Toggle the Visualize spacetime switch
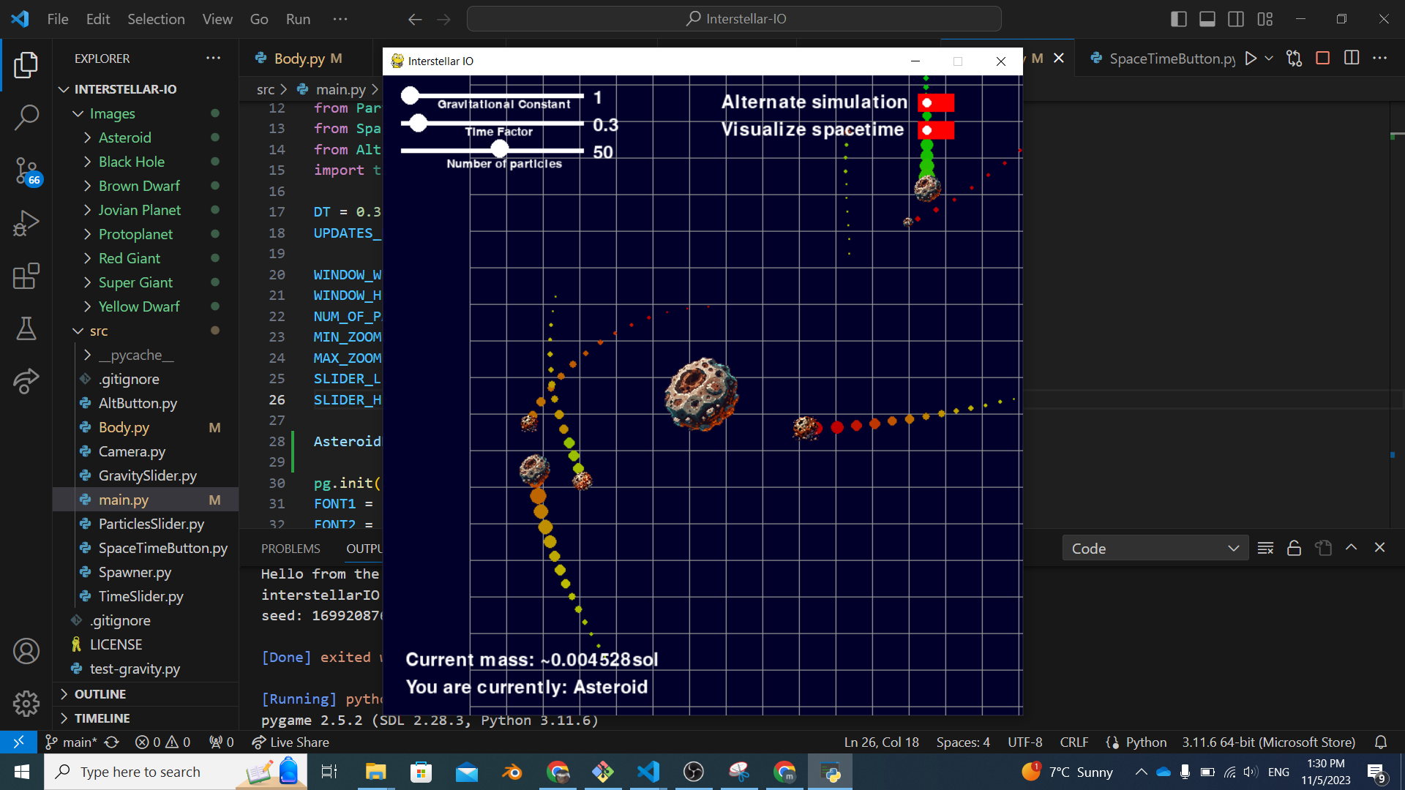The image size is (1405, 790). (x=935, y=131)
